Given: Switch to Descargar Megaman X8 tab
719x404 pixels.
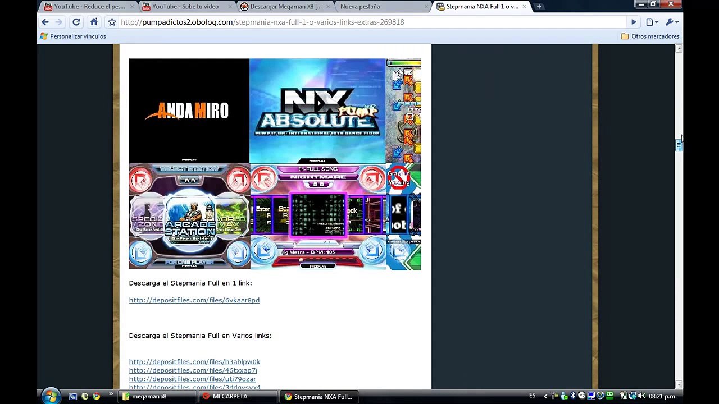Looking at the screenshot, I should tap(285, 7).
